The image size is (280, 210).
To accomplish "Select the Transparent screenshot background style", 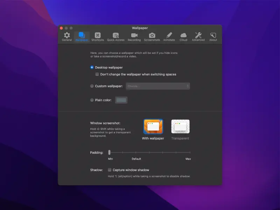I will (180, 127).
